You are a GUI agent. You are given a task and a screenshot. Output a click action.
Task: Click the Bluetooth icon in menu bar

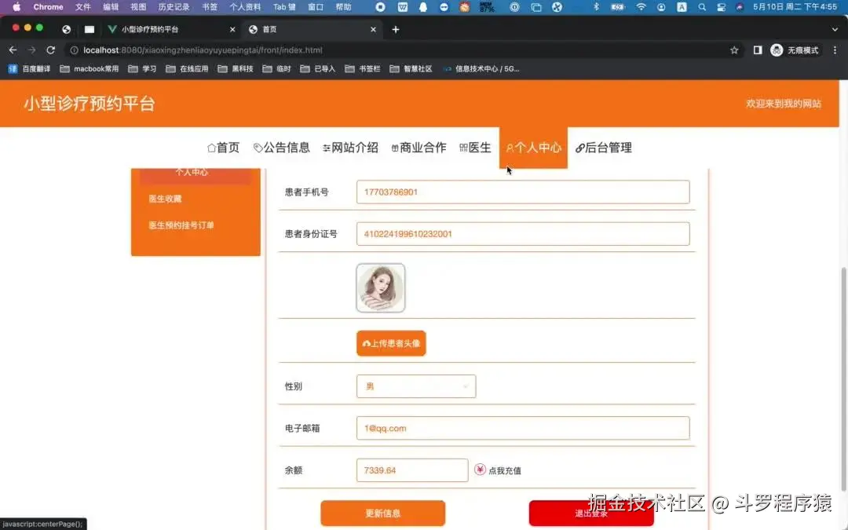click(x=596, y=7)
